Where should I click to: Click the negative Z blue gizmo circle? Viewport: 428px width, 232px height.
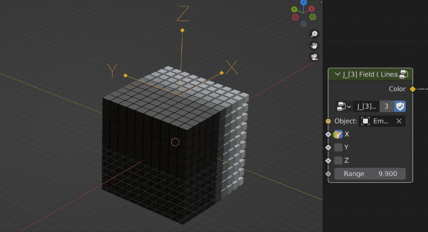(x=303, y=24)
